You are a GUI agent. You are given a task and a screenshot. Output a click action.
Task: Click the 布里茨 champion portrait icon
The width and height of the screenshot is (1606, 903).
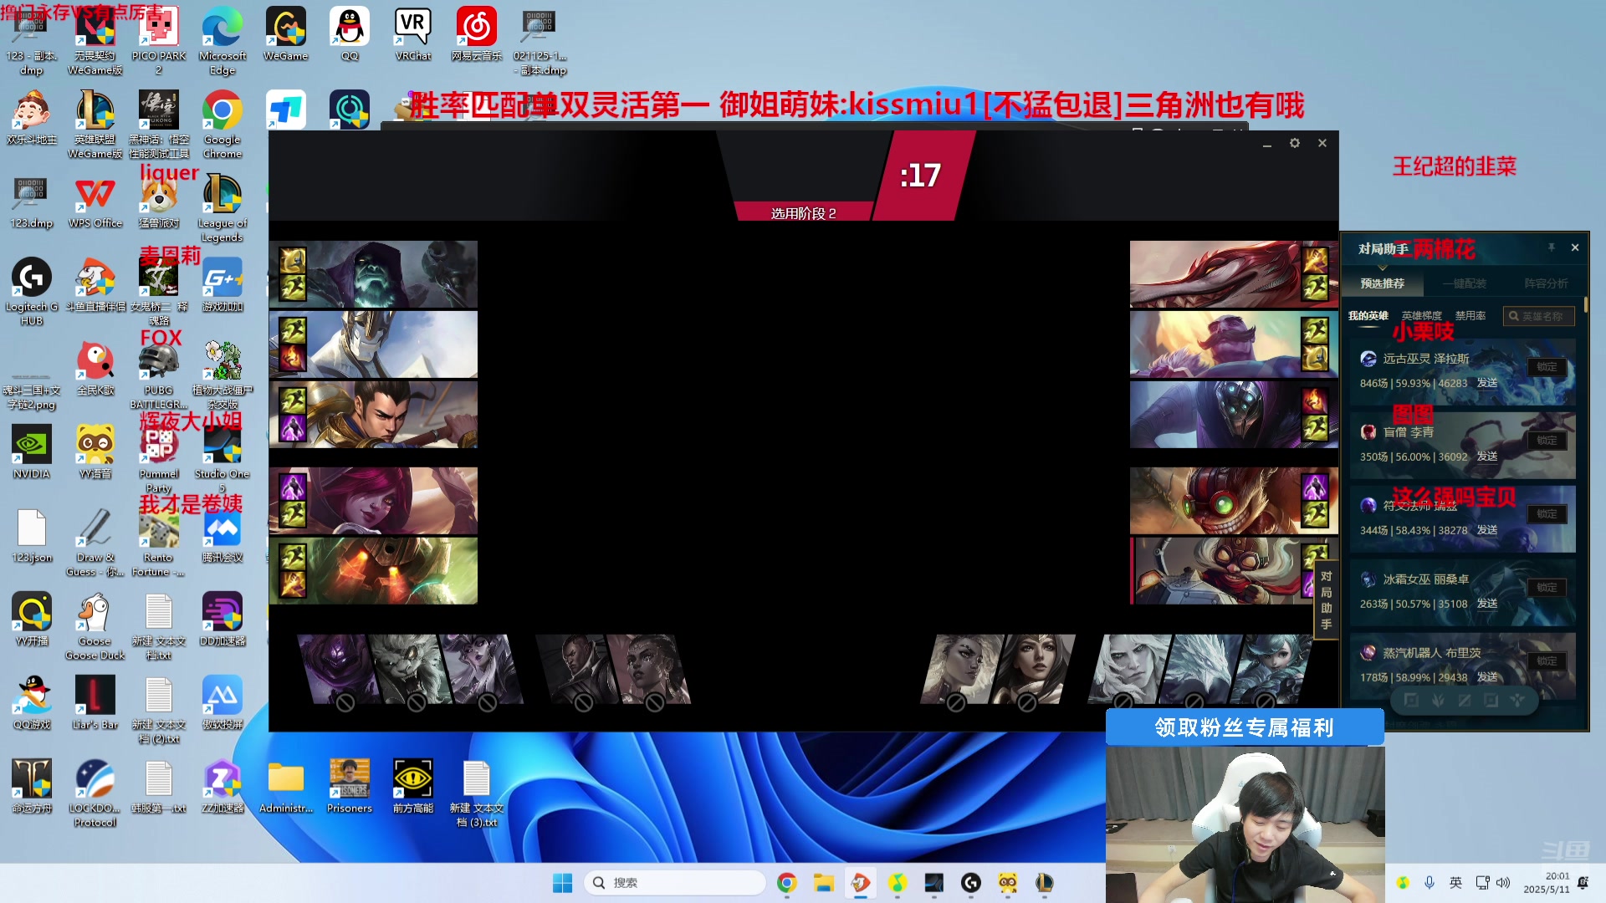pos(1368,653)
